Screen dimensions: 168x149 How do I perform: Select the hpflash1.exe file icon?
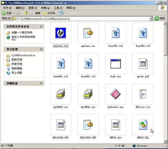coord(115,94)
